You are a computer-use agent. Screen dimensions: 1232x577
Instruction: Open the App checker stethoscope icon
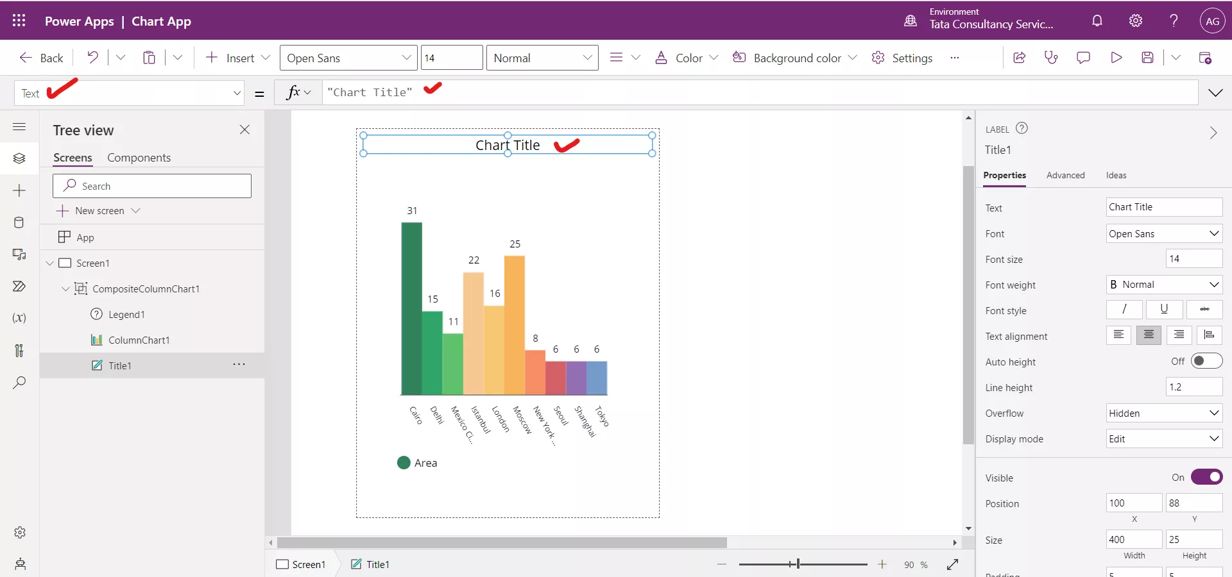(x=1051, y=58)
